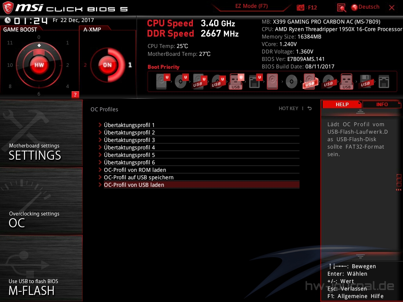403x302 pixels.
Task: Take a screenshot with the F12 camera icon
Action: pyautogui.click(x=300, y=7)
